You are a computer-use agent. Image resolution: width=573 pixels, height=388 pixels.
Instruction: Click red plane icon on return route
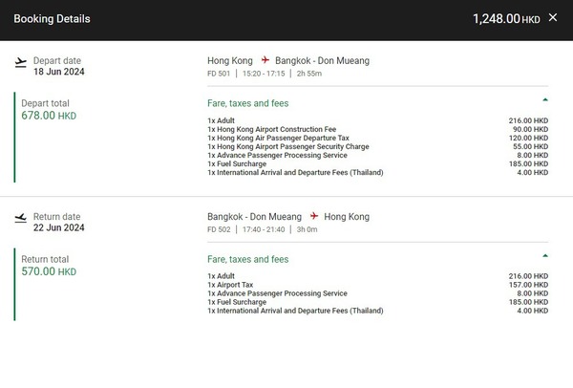pos(314,216)
